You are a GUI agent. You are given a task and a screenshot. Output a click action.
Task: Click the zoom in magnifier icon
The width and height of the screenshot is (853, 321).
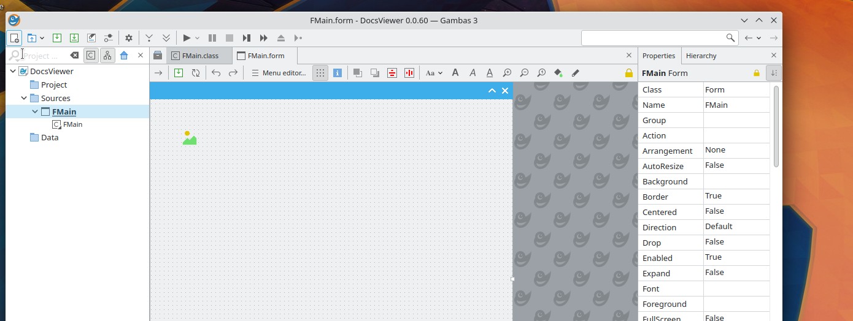[x=507, y=73]
